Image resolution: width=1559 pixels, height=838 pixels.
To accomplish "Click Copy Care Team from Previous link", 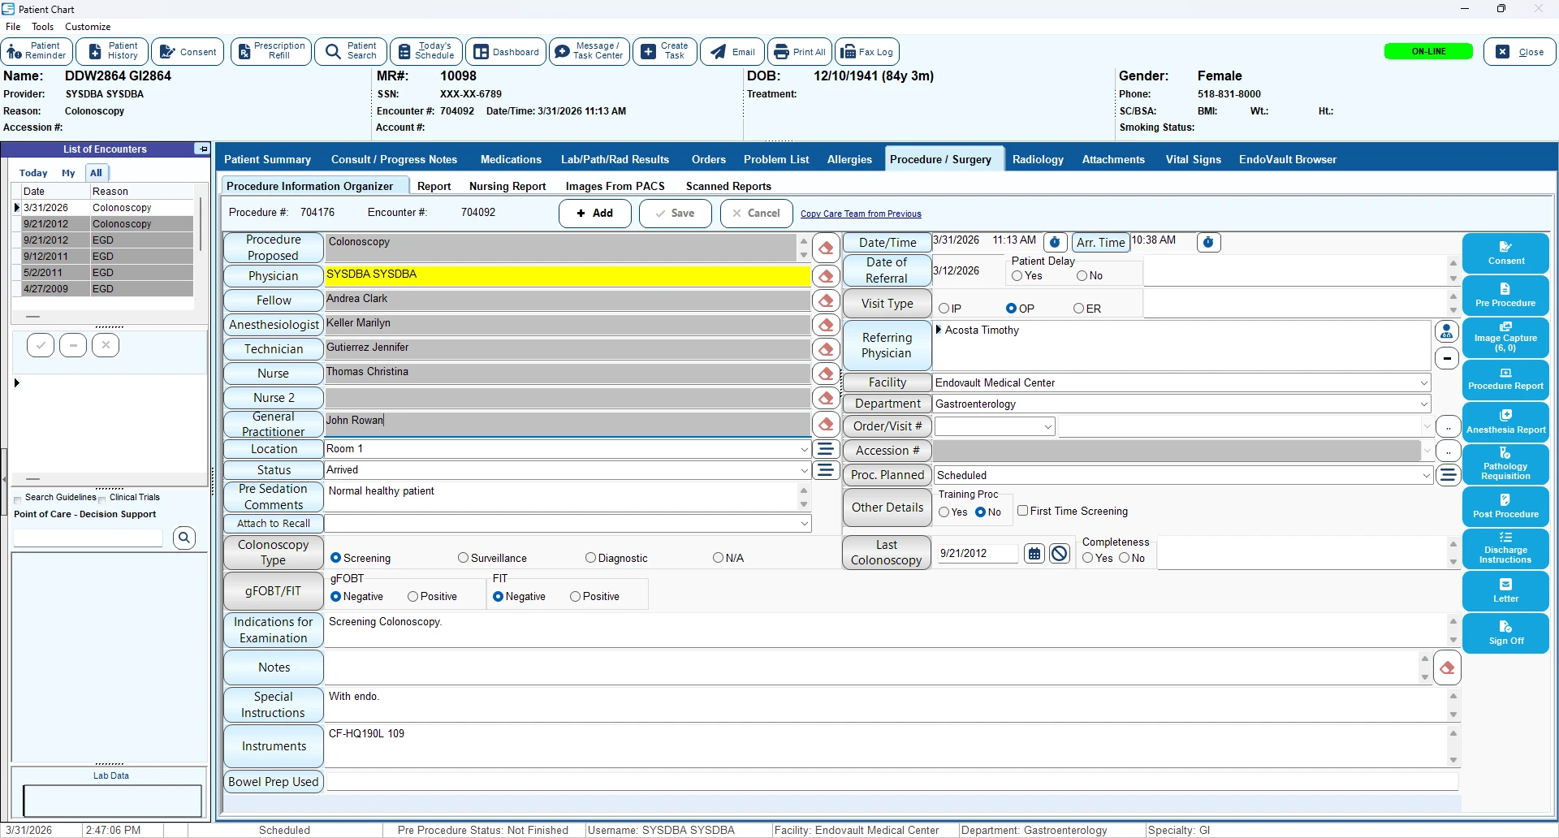I will click(860, 214).
